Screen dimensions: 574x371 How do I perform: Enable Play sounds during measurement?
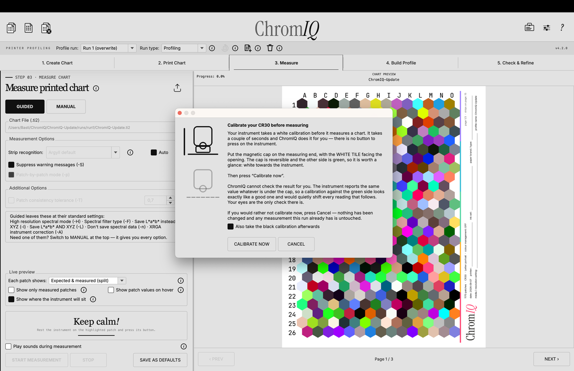click(9, 346)
